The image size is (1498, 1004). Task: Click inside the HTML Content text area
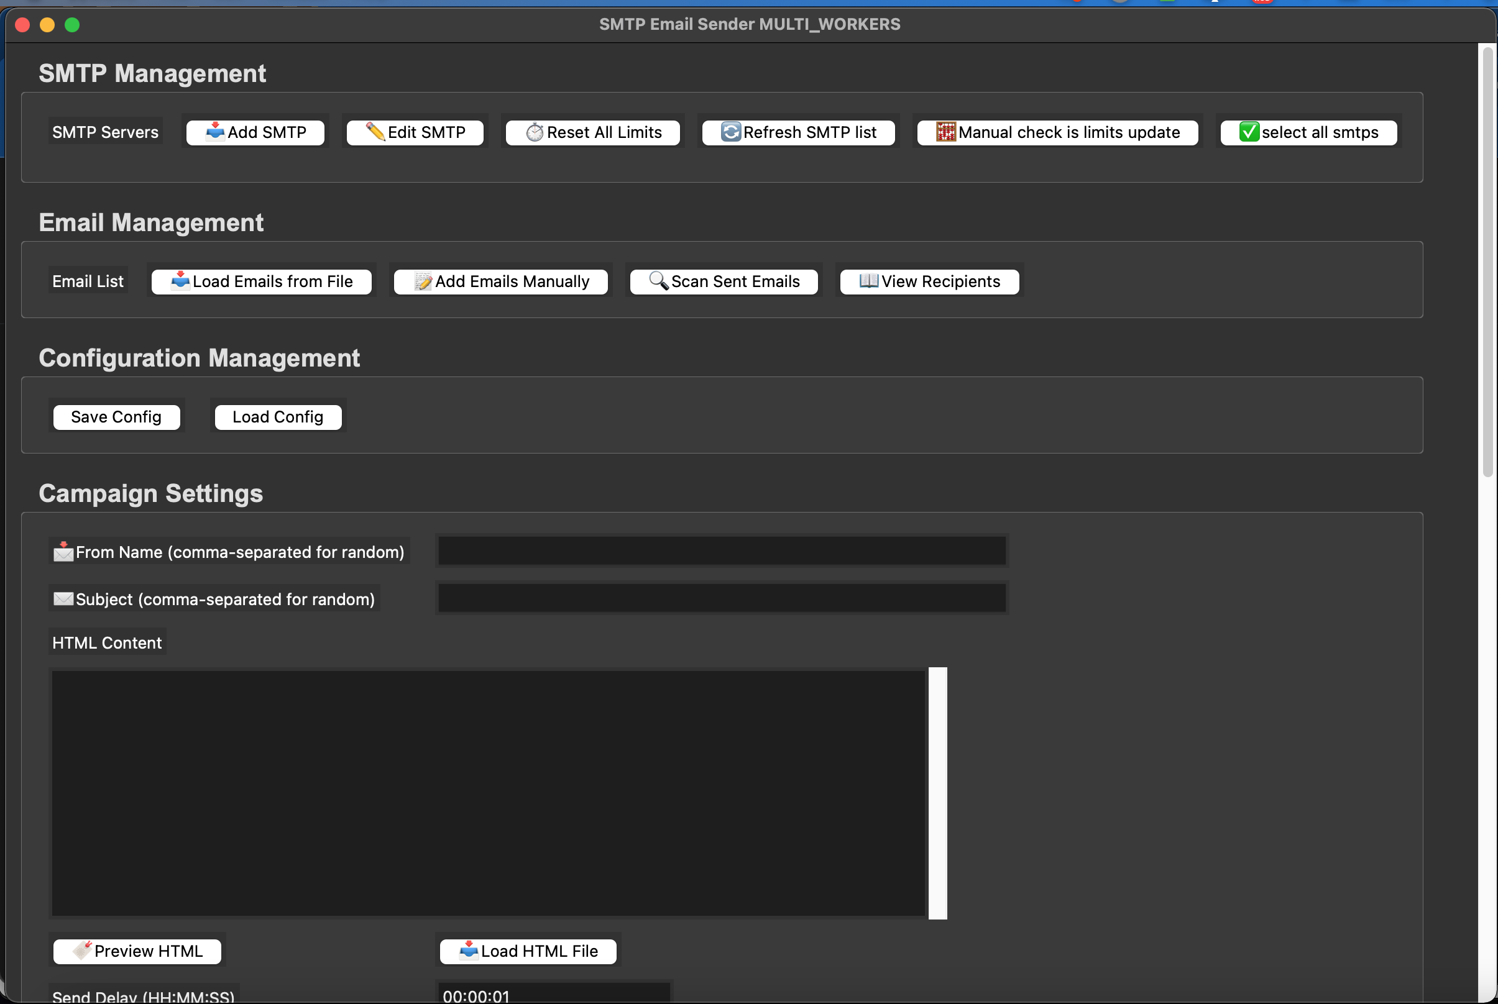[x=488, y=793]
